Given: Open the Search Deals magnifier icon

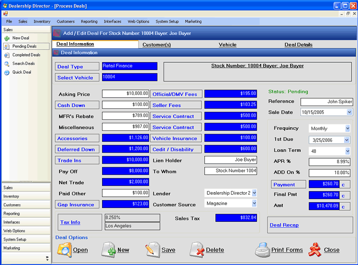Looking at the screenshot, I should 7,64.
